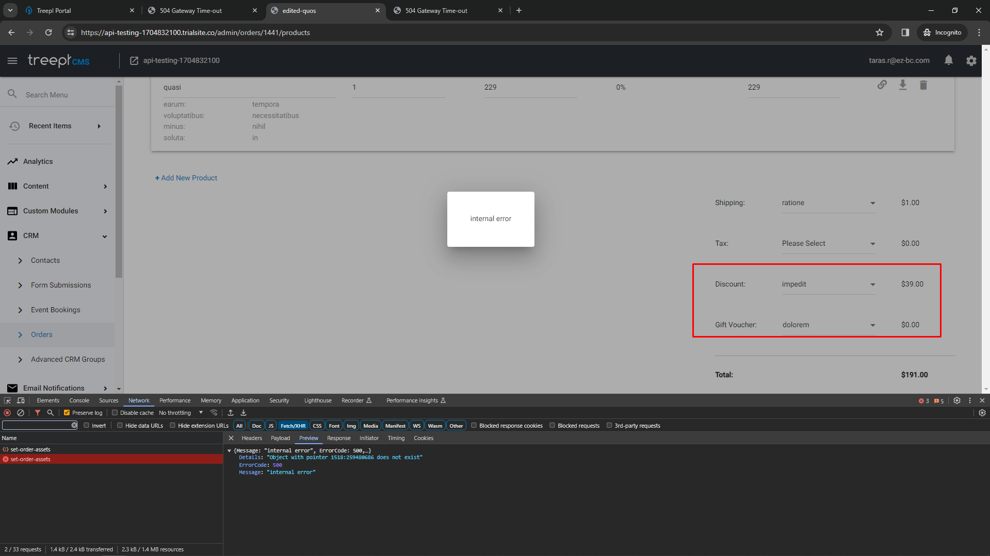Screen dimensions: 990x556
Task: Open the Response request tab
Action: [x=338, y=438]
